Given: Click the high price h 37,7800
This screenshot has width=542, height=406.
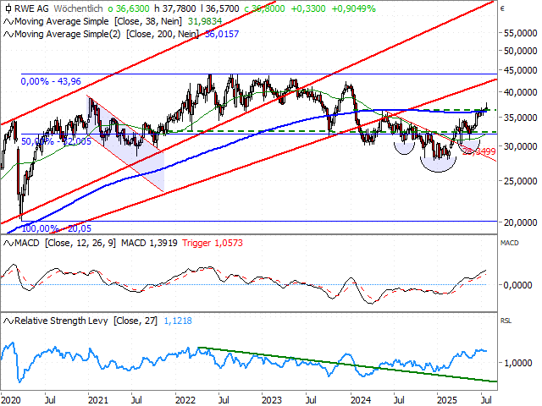Looking at the screenshot, I should (175, 8).
